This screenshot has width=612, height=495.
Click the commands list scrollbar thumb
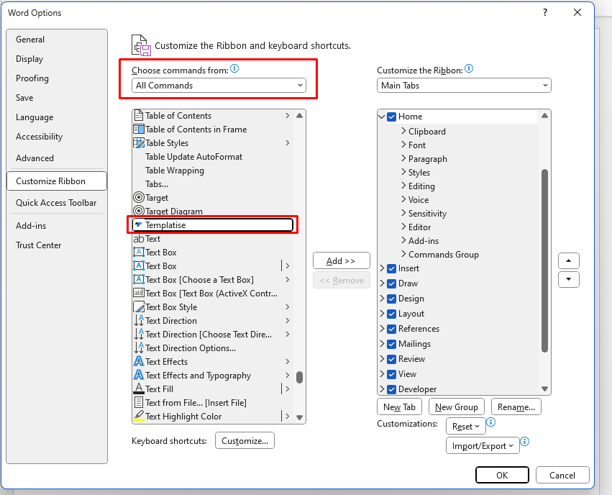pyautogui.click(x=299, y=378)
